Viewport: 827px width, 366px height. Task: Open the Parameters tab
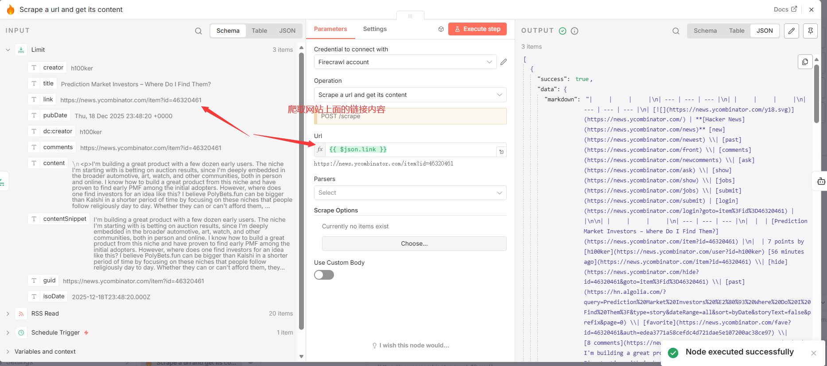(330, 29)
